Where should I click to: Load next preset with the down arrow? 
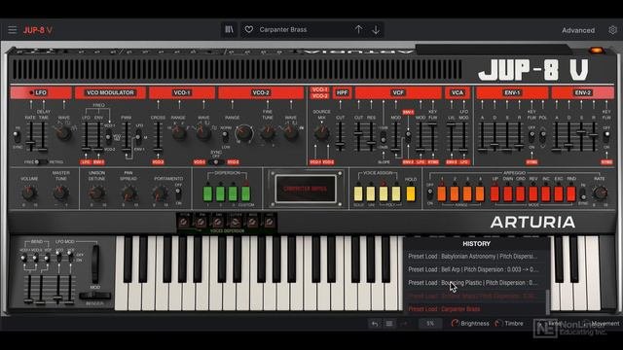pos(376,30)
